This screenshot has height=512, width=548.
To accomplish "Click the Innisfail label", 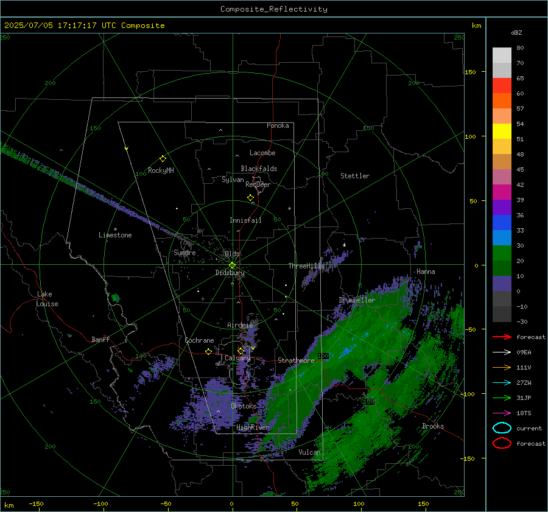I will click(x=245, y=220).
